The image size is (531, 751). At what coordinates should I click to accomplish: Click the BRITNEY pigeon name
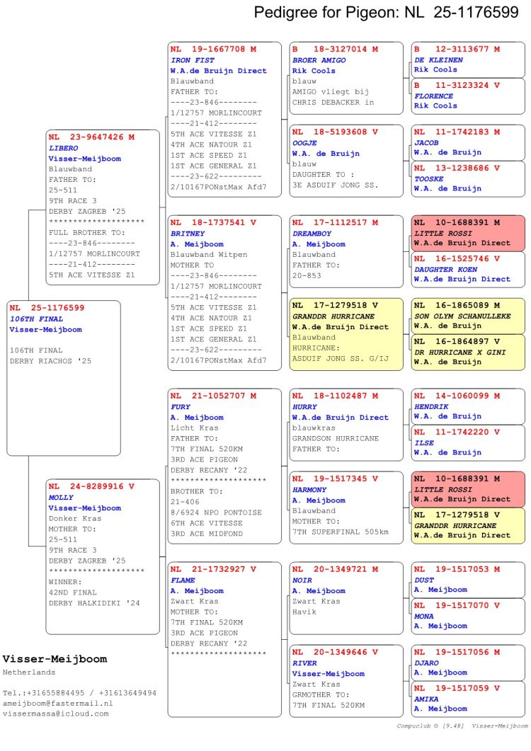point(188,234)
